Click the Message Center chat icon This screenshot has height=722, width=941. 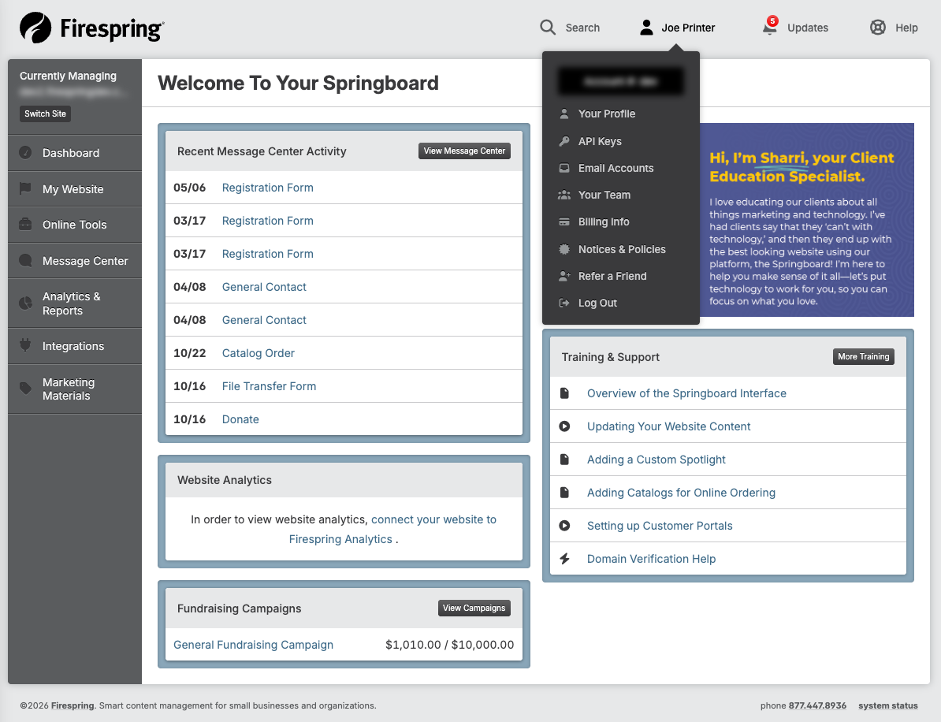[x=25, y=260]
